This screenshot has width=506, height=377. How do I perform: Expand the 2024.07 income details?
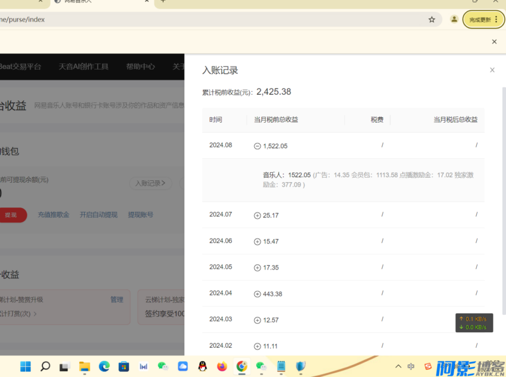(258, 215)
